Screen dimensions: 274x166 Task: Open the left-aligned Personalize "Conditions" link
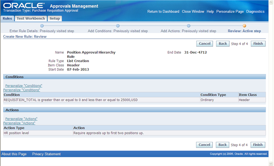[21, 90]
